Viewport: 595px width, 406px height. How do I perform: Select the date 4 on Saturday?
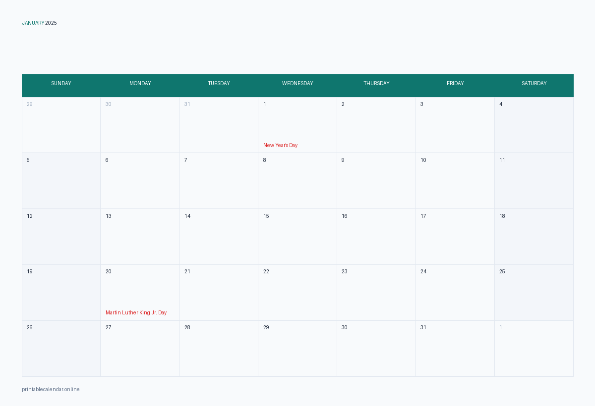(x=534, y=125)
